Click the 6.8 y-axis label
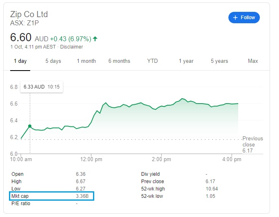Image resolution: width=279 pixels, height=217 pixels. (14, 87)
